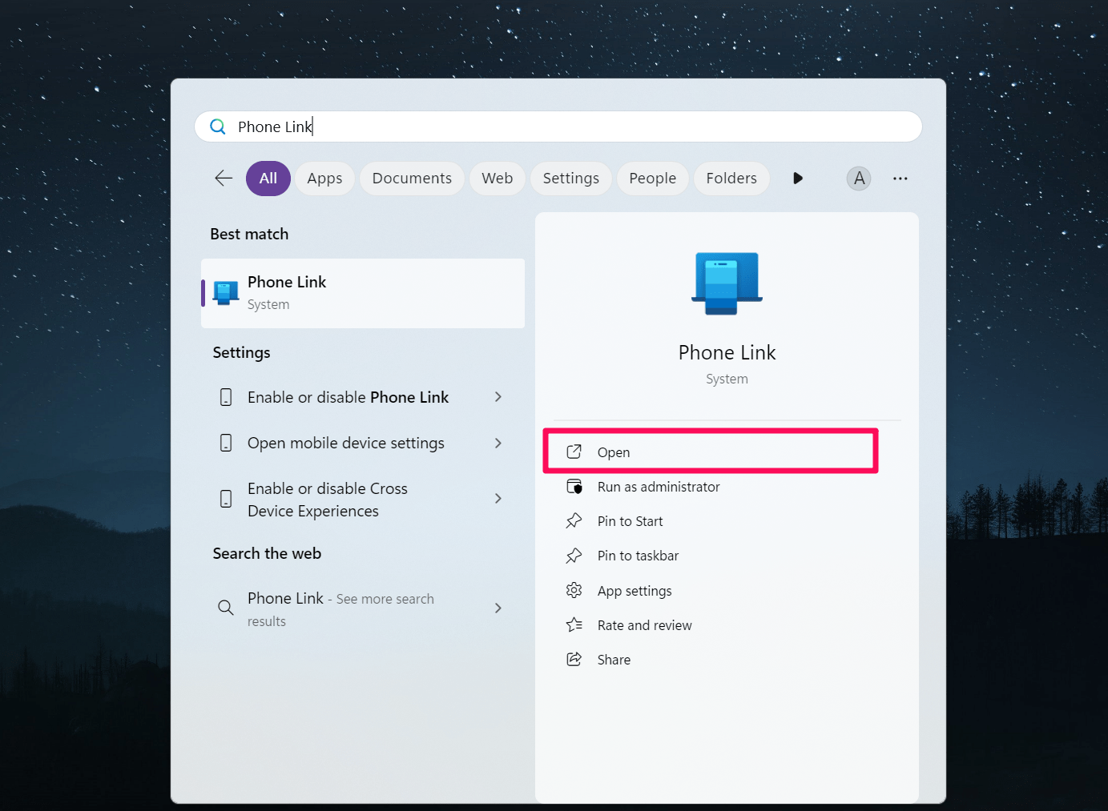Image resolution: width=1108 pixels, height=811 pixels.
Task: Click the Best match heading
Action: [249, 234]
